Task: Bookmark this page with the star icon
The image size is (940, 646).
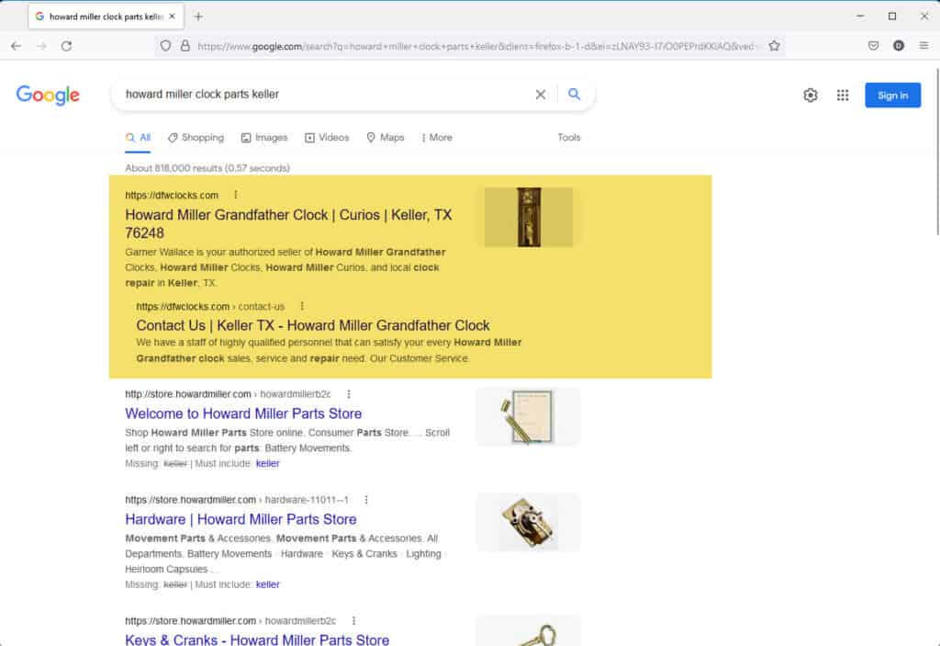Action: pyautogui.click(x=774, y=46)
